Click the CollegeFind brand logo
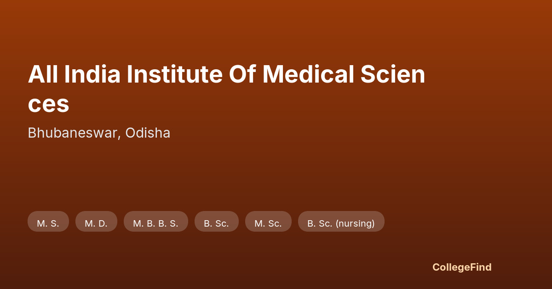The height and width of the screenshot is (289, 552). click(x=462, y=267)
